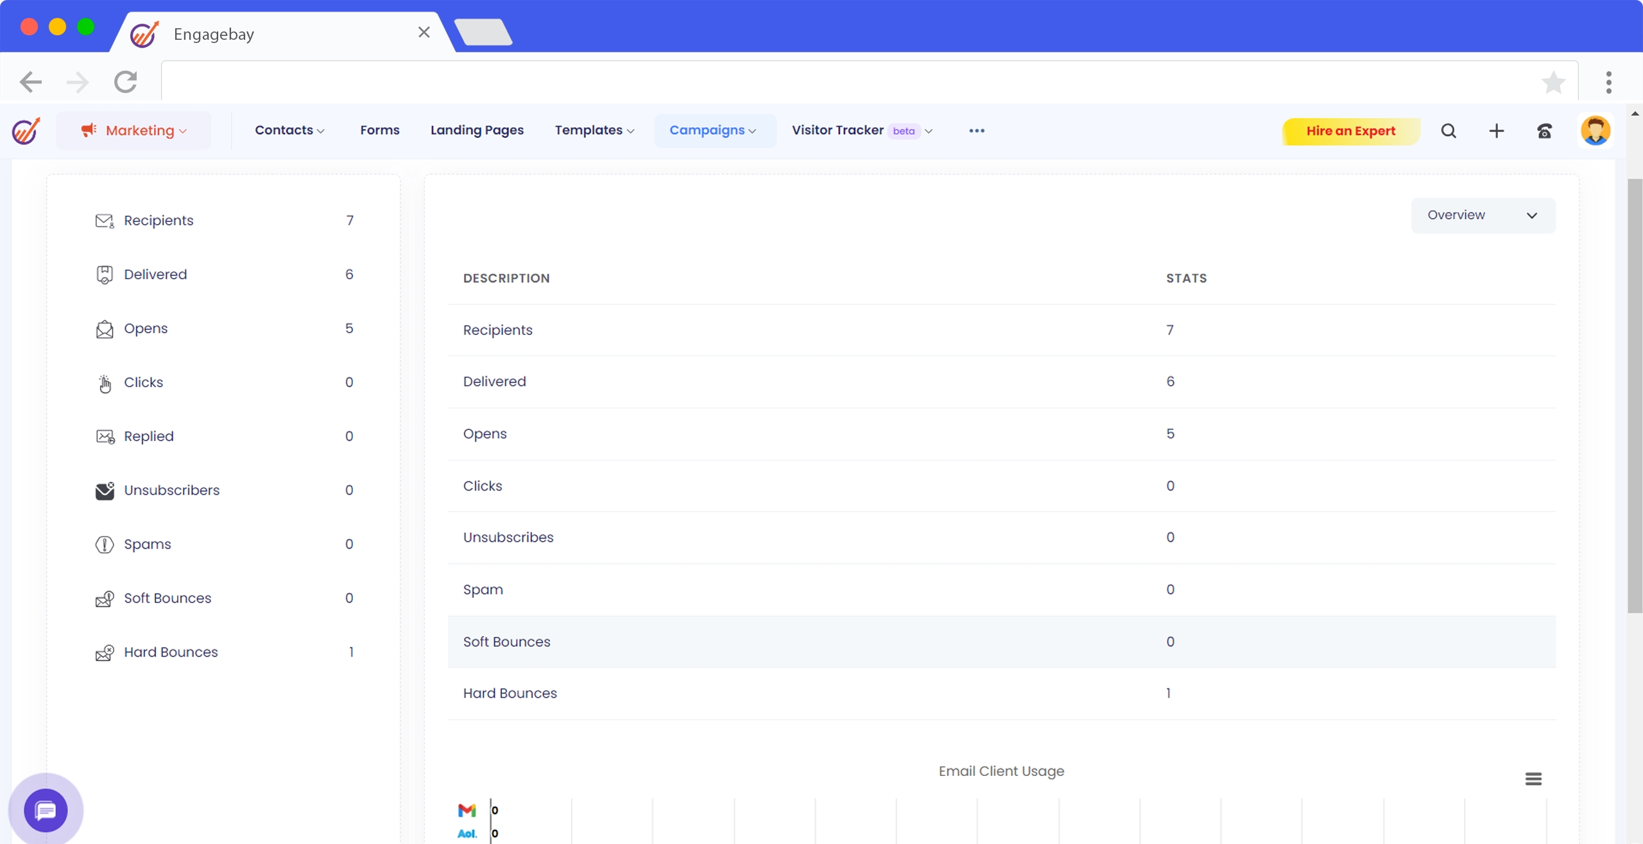Open the Email Client Usage chart menu
Image resolution: width=1643 pixels, height=844 pixels.
(1533, 779)
